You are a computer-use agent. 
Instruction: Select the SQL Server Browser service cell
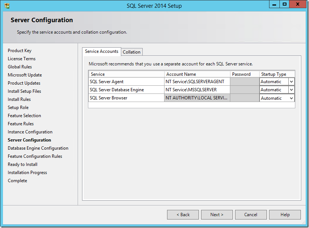(126, 98)
